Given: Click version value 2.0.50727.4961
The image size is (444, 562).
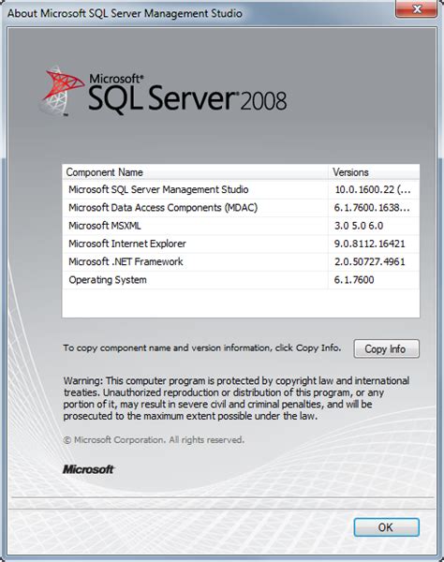Looking at the screenshot, I should [x=369, y=261].
